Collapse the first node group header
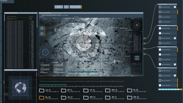183x103 pixels. pyautogui.click(x=167, y=4)
